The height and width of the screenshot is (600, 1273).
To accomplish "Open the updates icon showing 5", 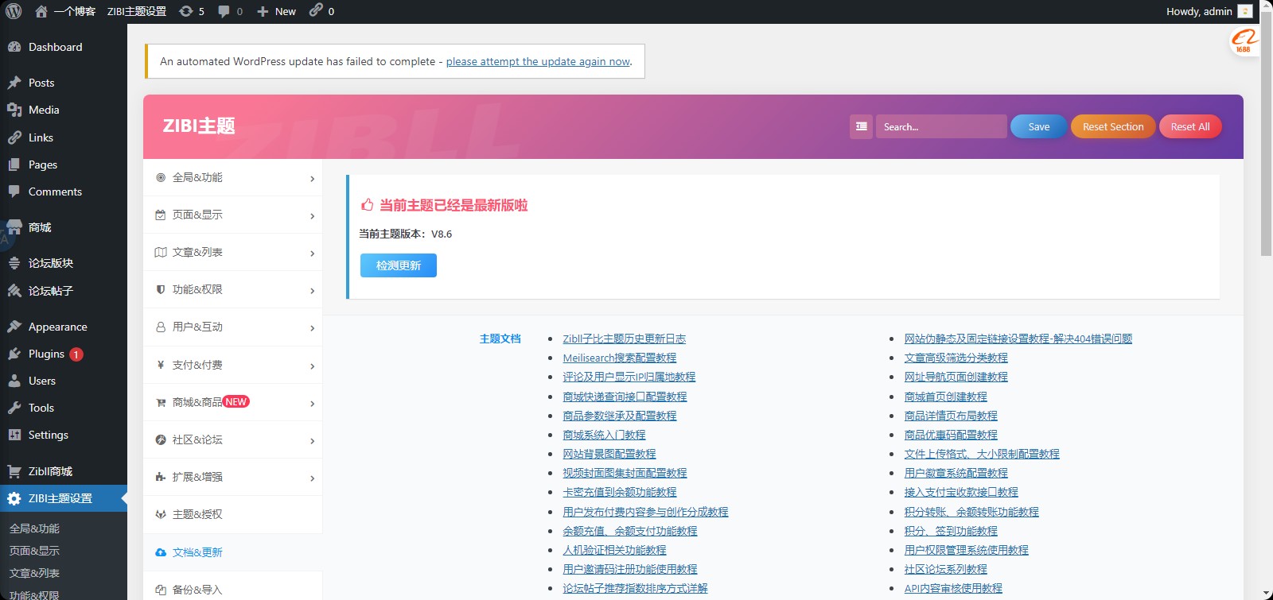I will (x=186, y=11).
